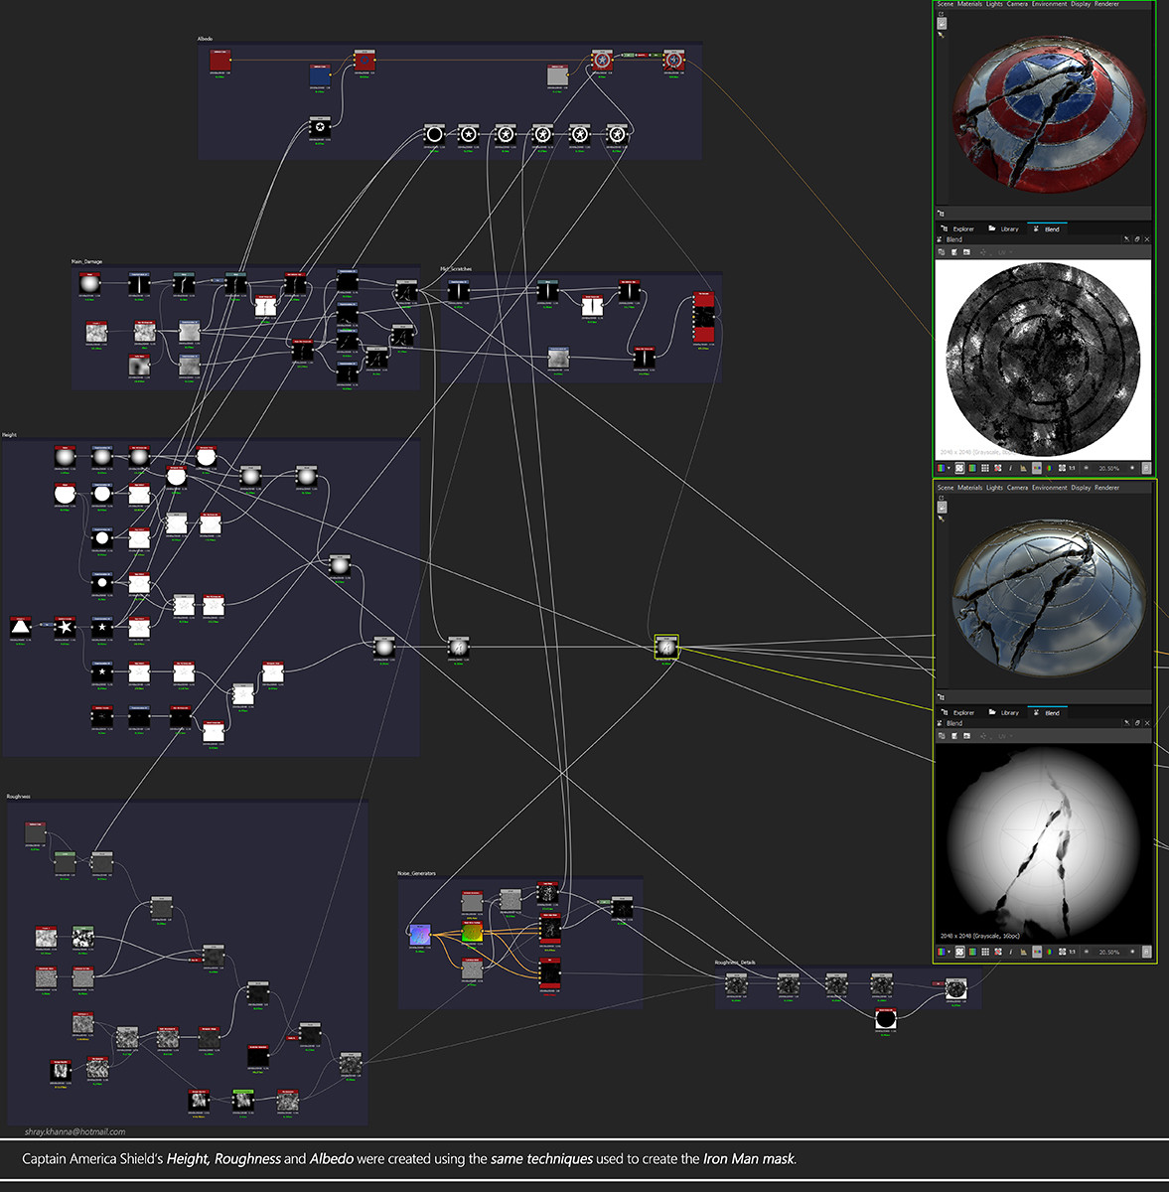The image size is (1169, 1192).
Task: Click color gradient icon in lower 2D view toolbar
Action: [972, 952]
